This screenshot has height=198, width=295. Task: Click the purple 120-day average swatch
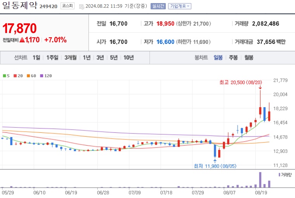(42, 76)
